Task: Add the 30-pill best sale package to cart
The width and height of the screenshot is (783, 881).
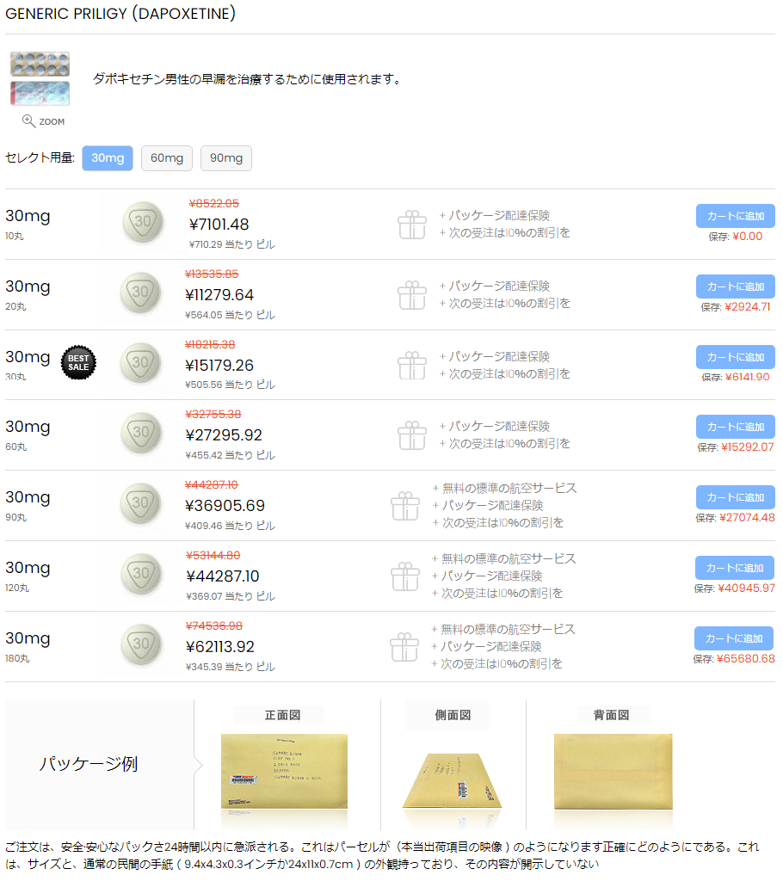Action: point(735,357)
